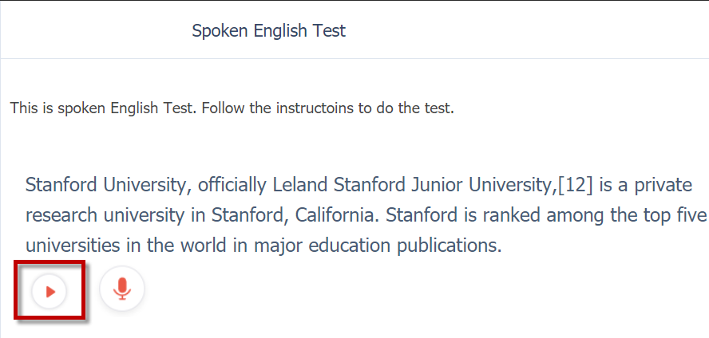Click the "Spoken English Test" page title

pyautogui.click(x=268, y=31)
